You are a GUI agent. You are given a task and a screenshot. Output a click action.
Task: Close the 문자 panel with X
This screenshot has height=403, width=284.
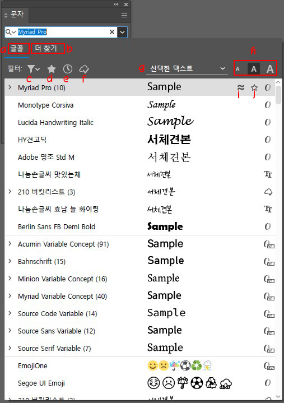[x=126, y=4]
